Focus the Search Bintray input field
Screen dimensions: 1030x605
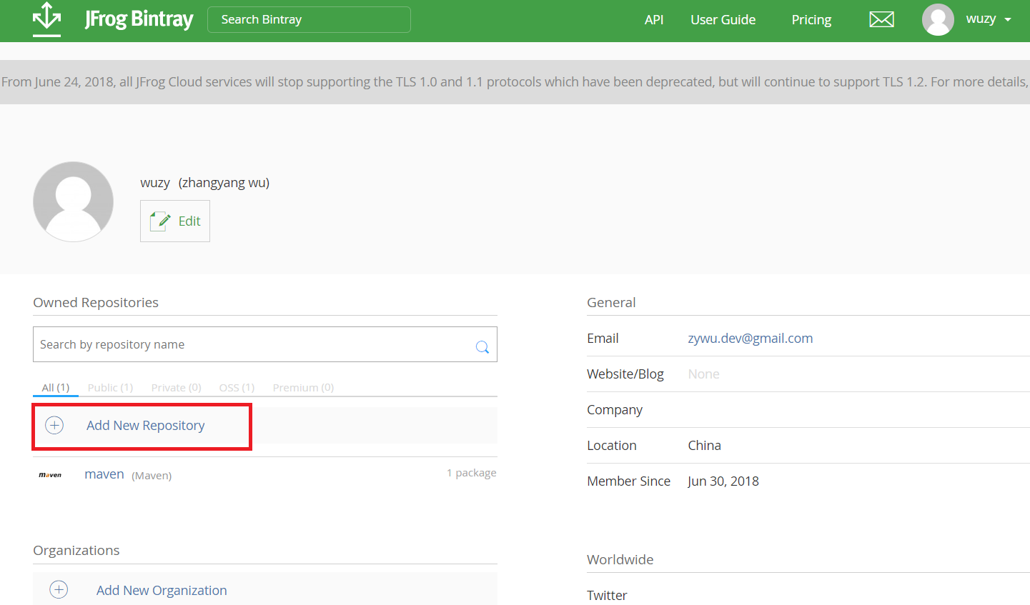(x=309, y=20)
